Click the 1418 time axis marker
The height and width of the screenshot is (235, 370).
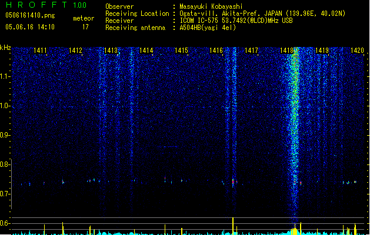coord(286,51)
